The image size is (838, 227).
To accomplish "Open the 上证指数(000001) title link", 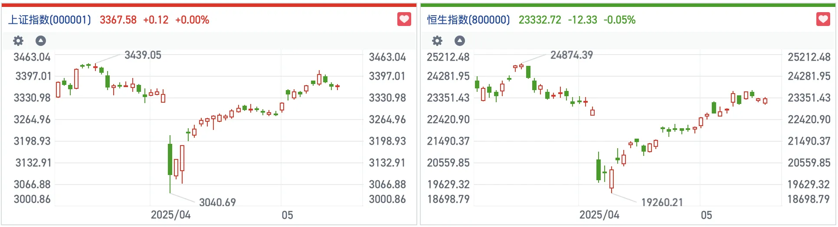I will 50,20.
